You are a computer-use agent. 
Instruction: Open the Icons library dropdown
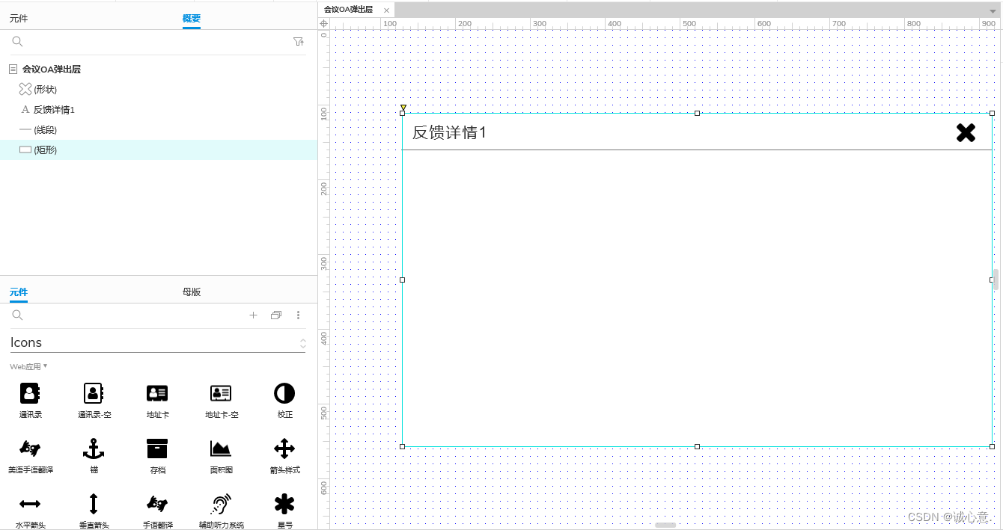pos(302,342)
